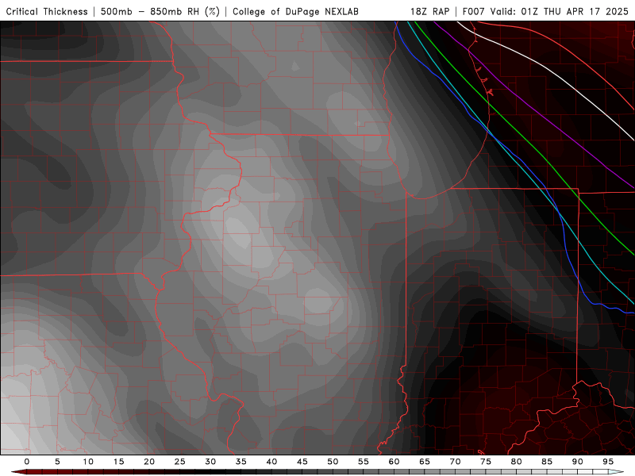Screen dimensions: 635x476
Task: Click the 65 label on the color scale
Action: [425, 462]
